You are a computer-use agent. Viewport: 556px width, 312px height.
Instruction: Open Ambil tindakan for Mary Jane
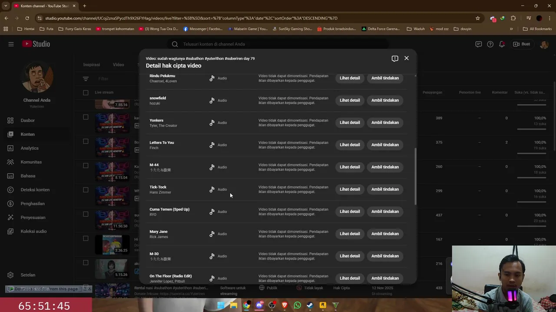click(385, 234)
